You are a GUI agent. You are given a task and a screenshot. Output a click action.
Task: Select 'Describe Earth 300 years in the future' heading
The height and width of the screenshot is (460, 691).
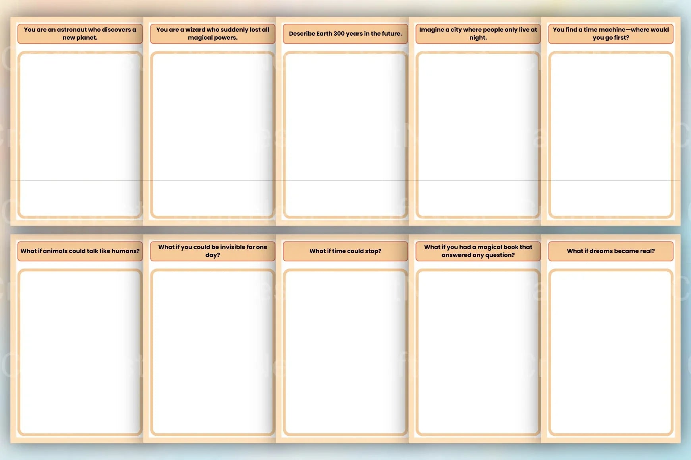tap(345, 33)
